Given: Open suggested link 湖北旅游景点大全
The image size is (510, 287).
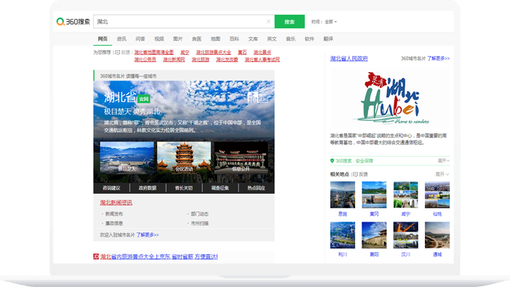Looking at the screenshot, I should click(x=213, y=52).
